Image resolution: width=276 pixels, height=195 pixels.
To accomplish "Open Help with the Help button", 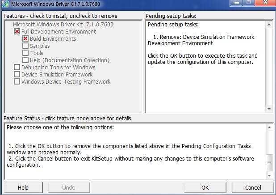I will coord(23,187).
